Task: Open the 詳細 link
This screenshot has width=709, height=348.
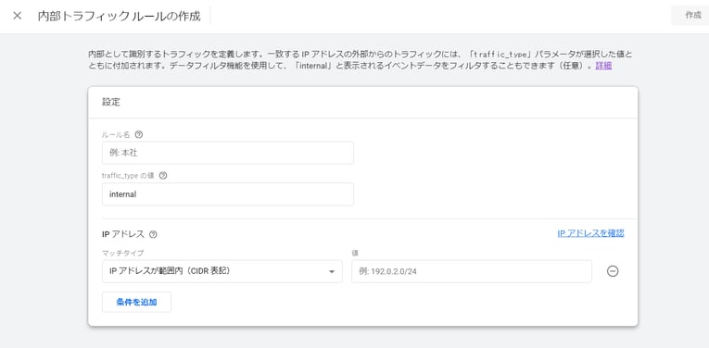Action: 603,66
